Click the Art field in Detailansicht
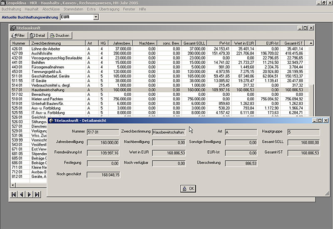Image resolution: width=333 pixels, height=229 pixels. (x=241, y=132)
